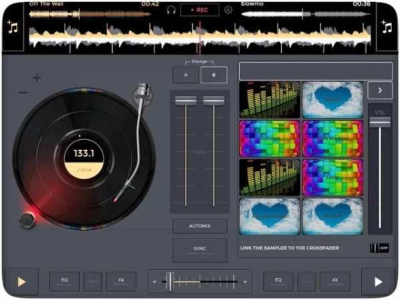Click the 133.1 BPM display on the record
Screen dimensions: 400x300
point(84,153)
